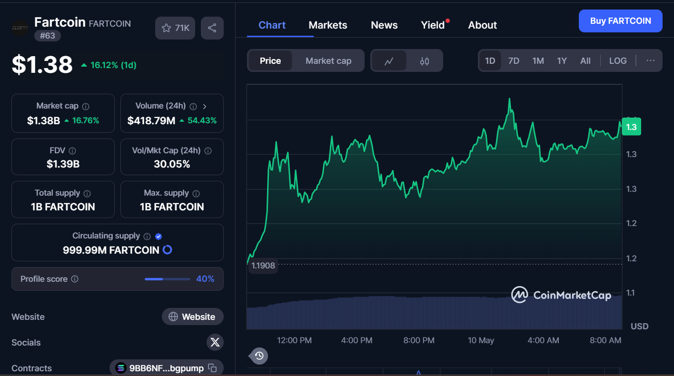Copy the contract address icon
The width and height of the screenshot is (674, 376).
213,368
